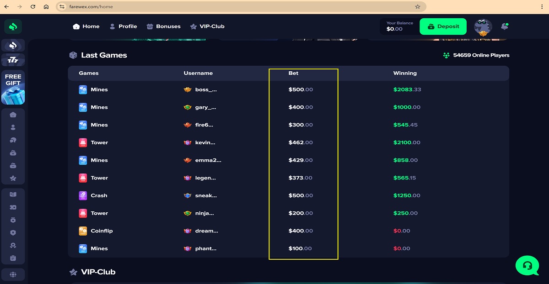Click the green live support headset icon
549x284 pixels.
click(x=527, y=265)
